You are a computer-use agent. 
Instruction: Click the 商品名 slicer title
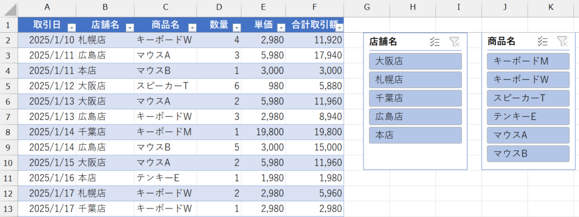pos(501,42)
